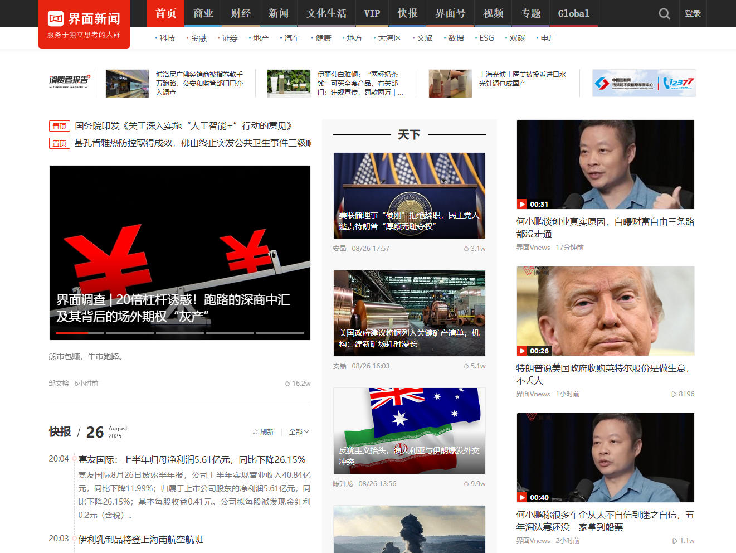736x553 pixels.
Task: Click the flame count 16.2w
Action: pyautogui.click(x=298, y=384)
